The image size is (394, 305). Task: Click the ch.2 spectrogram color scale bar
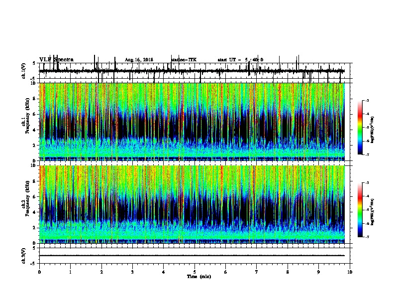click(x=360, y=210)
